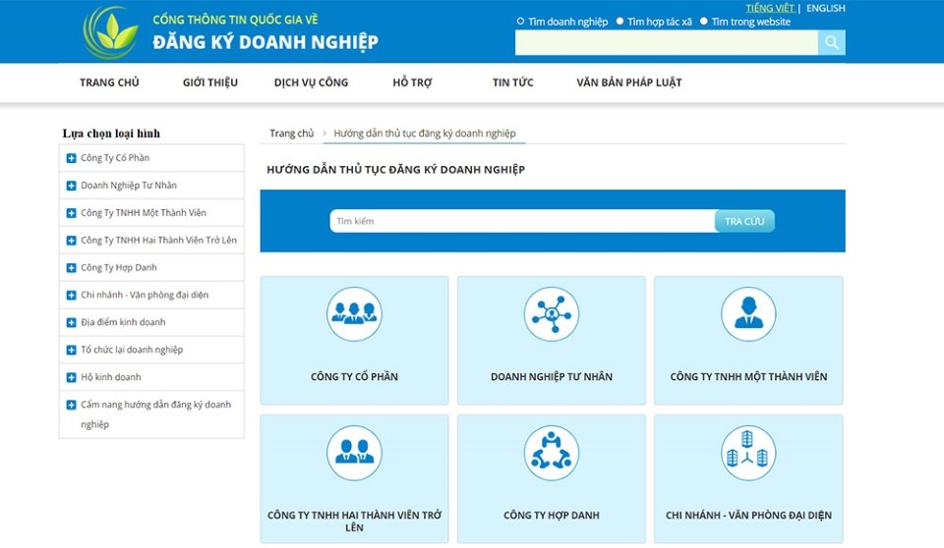The image size is (944, 548).
Task: Open Cẩm nang hướng dẫn đăng ký doanh nghiệp link
Action: tap(155, 413)
